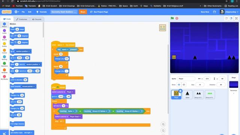Open the account username dropdown
The image size is (240, 135).
229,12
